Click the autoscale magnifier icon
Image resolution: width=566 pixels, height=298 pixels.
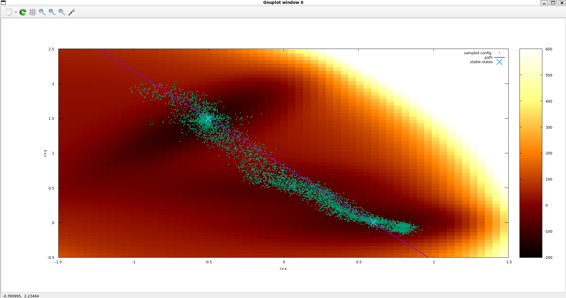click(x=62, y=12)
